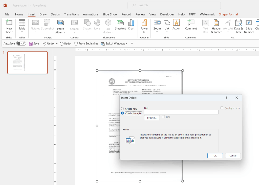This screenshot has width=259, height=185.
Task: Insert Slide Number
Action: pyautogui.click(x=249, y=26)
